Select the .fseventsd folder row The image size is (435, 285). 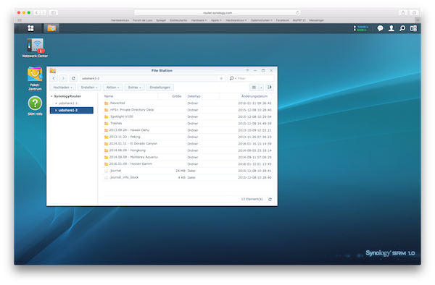pos(187,103)
